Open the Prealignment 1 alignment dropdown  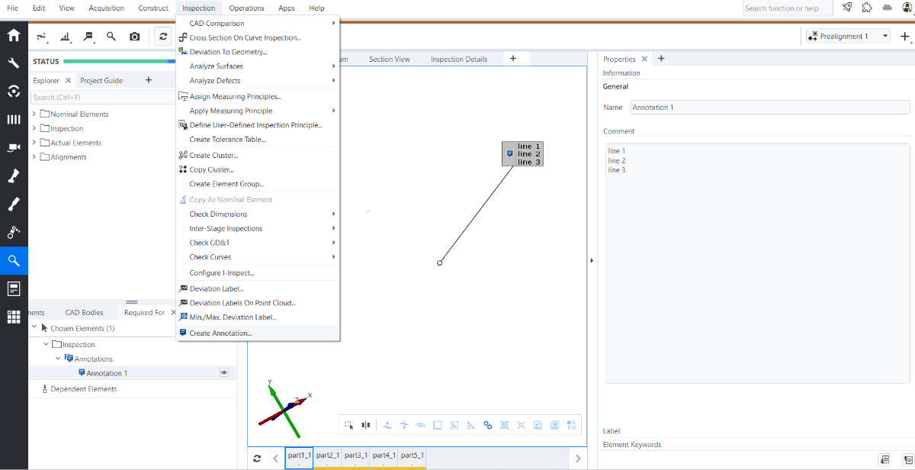click(847, 36)
